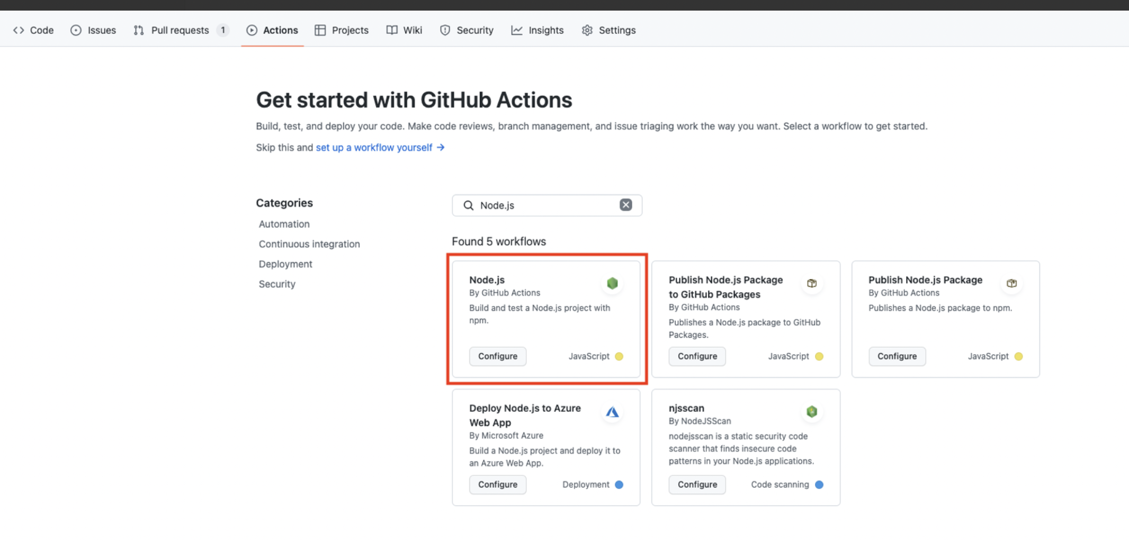Select the Continuous integration category
Screen dimensions: 1129x542
coord(309,244)
